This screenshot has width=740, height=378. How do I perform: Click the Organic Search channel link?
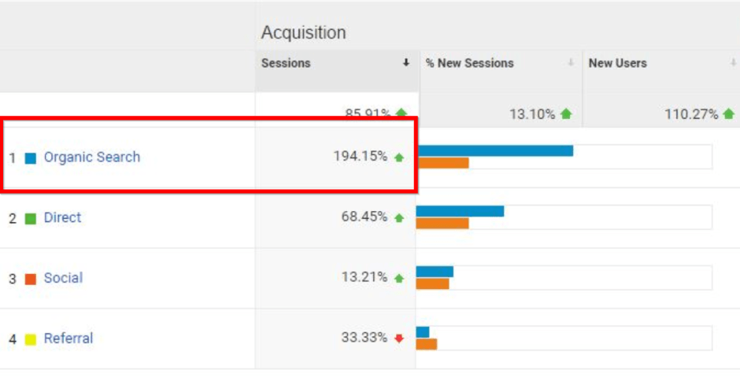tap(91, 157)
